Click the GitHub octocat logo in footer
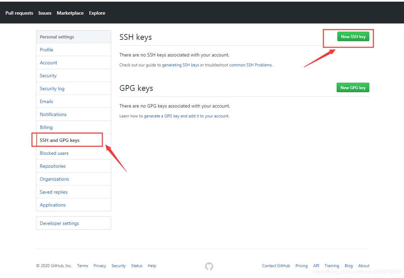Viewport: 404px width, 278px height. coord(209,266)
